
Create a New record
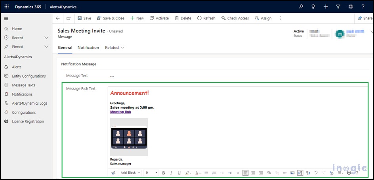click(137, 18)
